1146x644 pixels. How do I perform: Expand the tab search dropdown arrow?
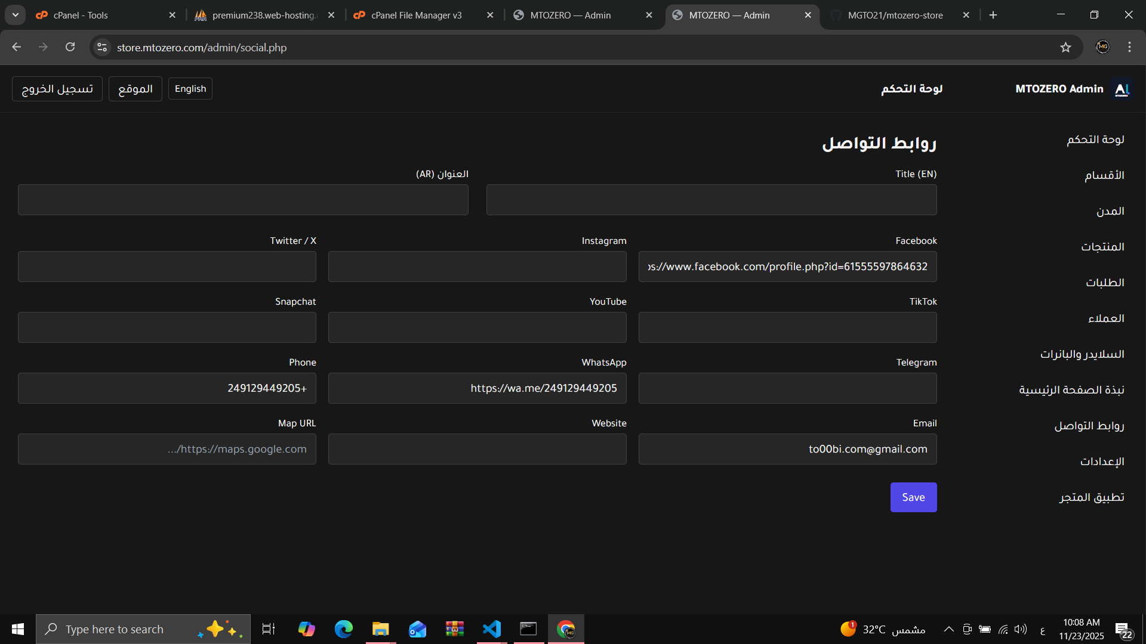point(16,15)
